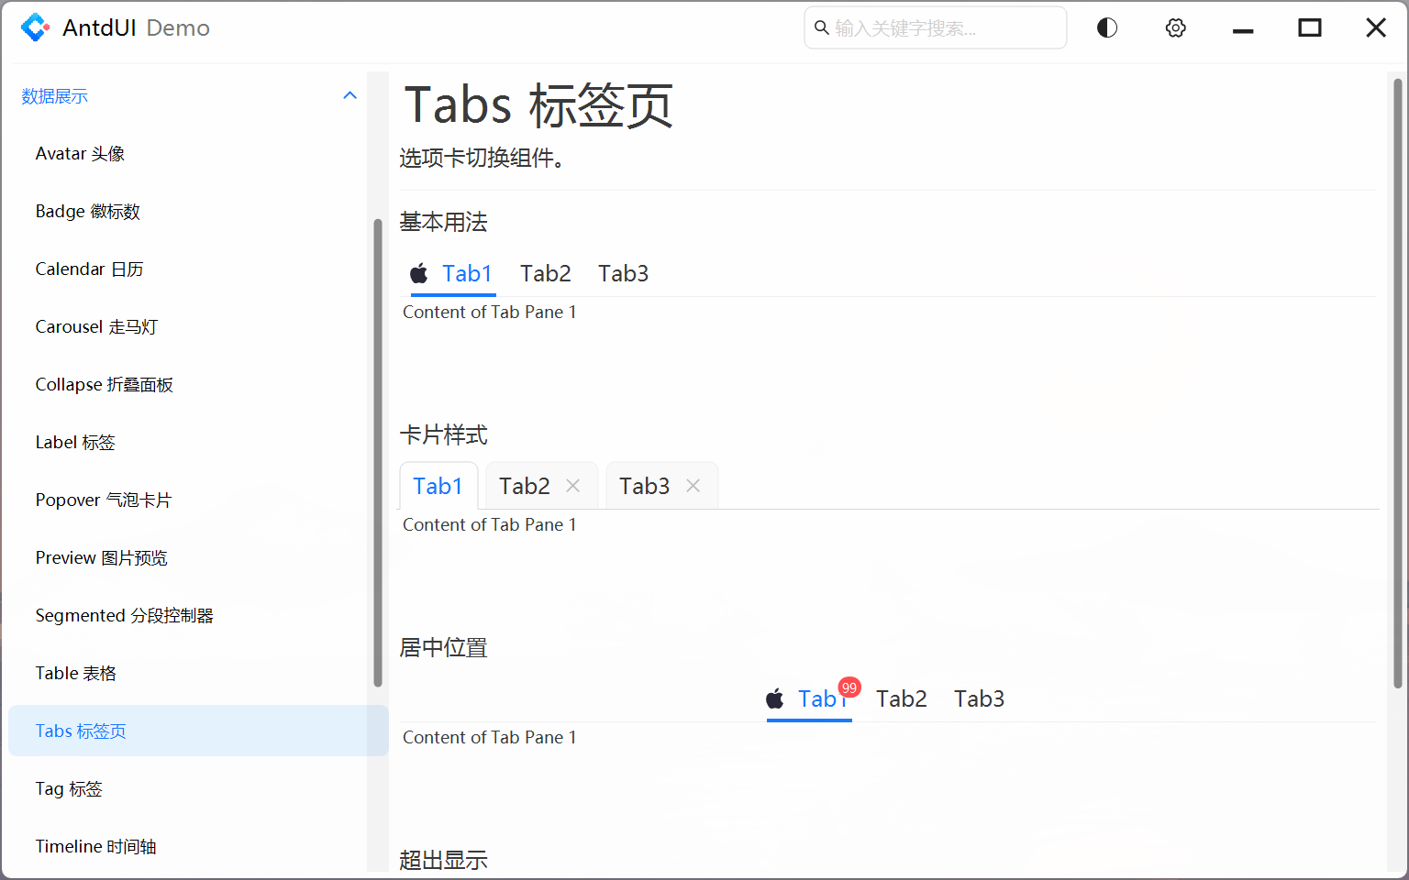Open Timeline 时间轴 page
The image size is (1409, 880).
tap(95, 846)
